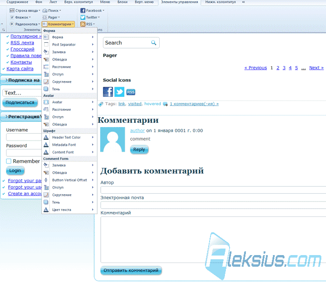Click Скругление icon under Форма section
Viewport: 326px width, 283px height.
coord(46,81)
